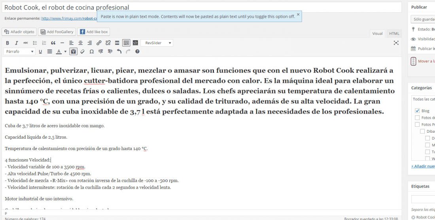Click Add FooGallery button
The image size is (435, 220).
point(57,32)
